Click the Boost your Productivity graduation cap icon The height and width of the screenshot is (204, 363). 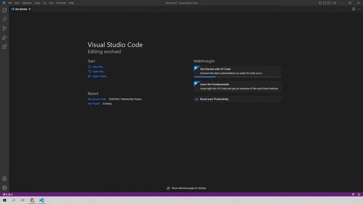click(197, 99)
